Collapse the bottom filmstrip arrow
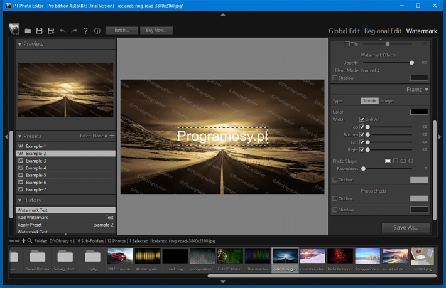Image resolution: width=446 pixels, height=288 pixels. pos(223,282)
